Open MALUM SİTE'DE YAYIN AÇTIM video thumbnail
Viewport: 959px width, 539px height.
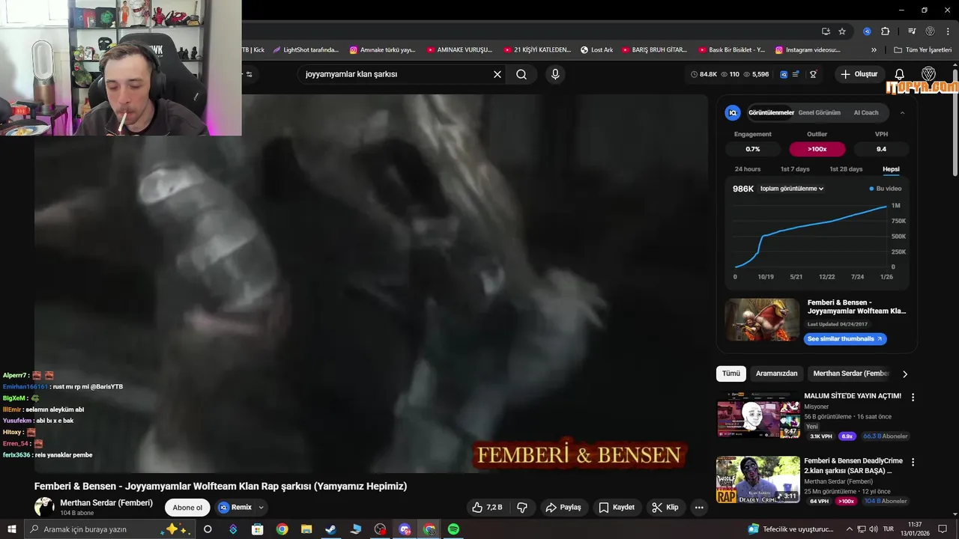[758, 416]
